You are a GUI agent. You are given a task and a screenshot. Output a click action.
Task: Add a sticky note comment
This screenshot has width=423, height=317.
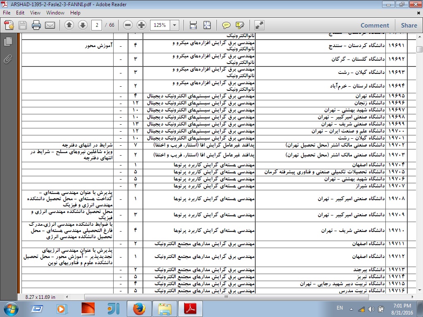(x=226, y=25)
